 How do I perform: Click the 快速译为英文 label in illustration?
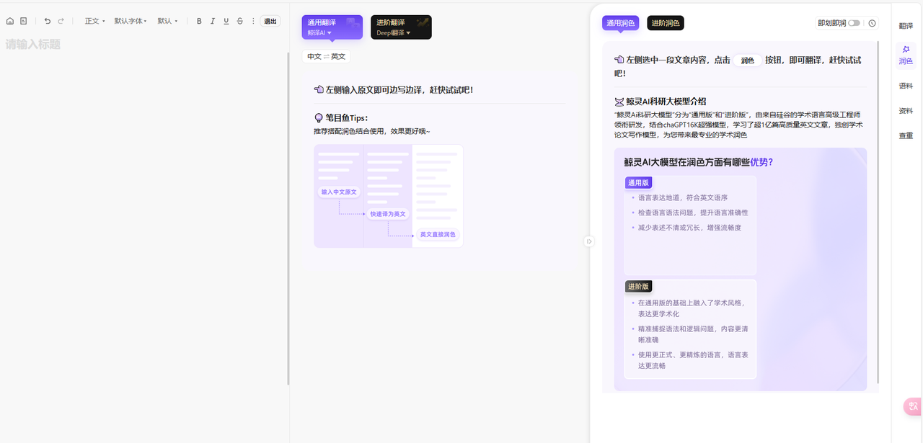point(388,214)
